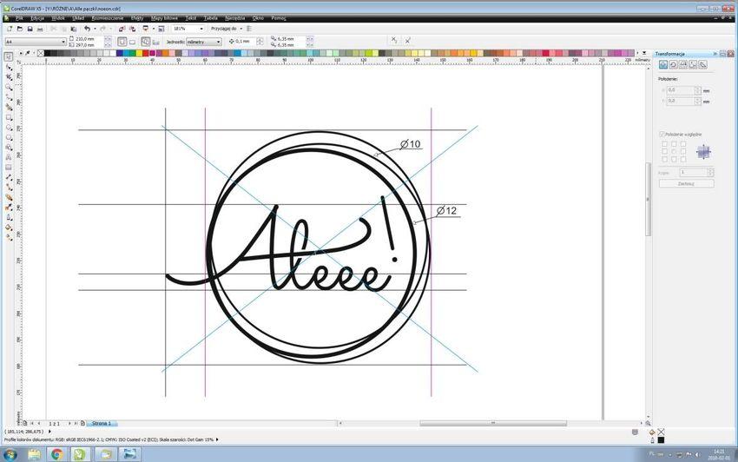
Task: Open the Efekty menu
Action: pyautogui.click(x=137, y=18)
